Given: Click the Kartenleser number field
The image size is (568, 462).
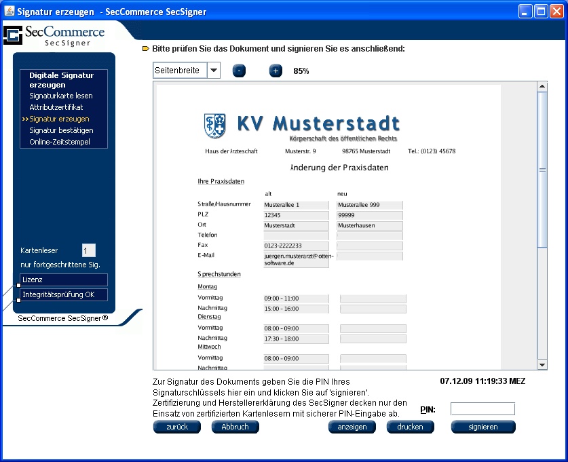Looking at the screenshot, I should click(89, 250).
